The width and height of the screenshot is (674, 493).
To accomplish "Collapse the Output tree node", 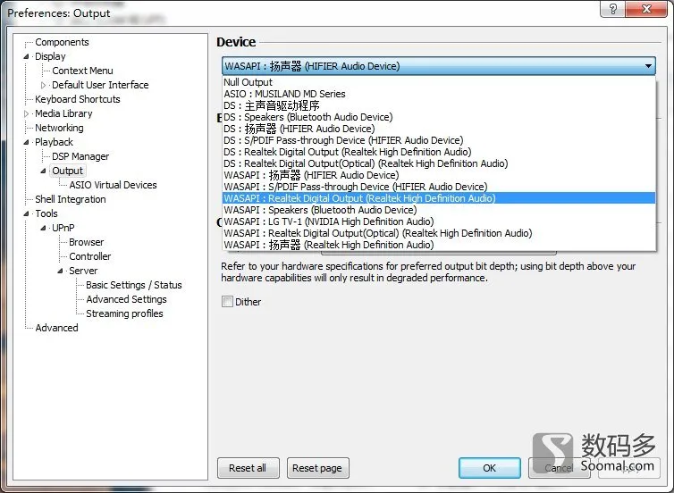I will click(x=43, y=171).
